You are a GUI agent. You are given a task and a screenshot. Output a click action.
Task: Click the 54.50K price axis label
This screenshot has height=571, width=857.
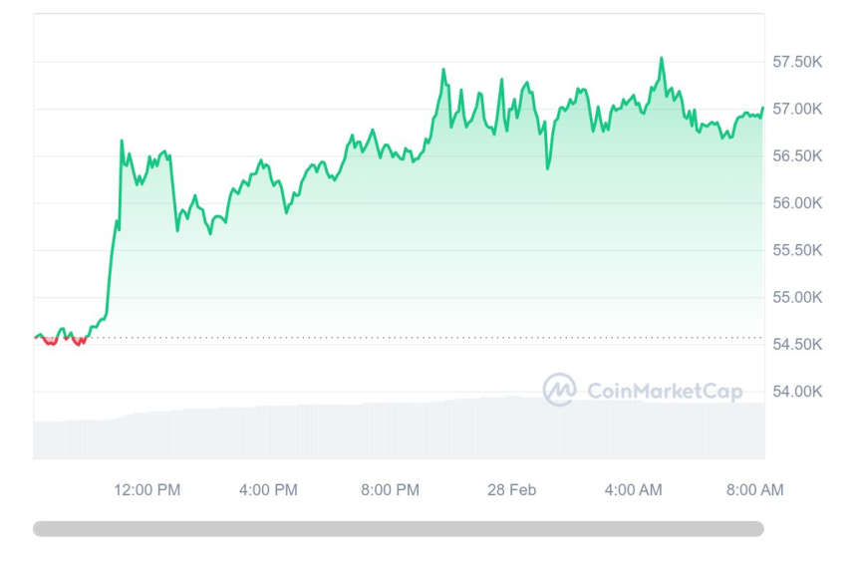(x=797, y=345)
